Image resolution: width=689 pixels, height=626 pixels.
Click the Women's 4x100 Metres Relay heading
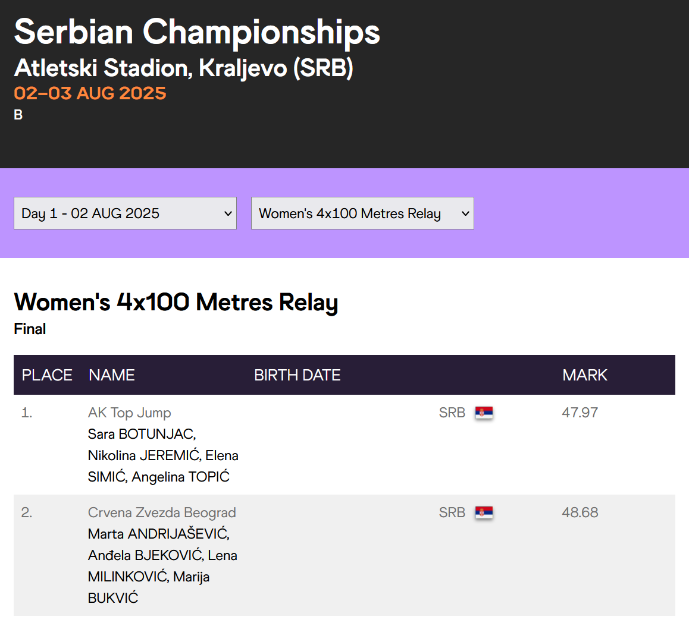[176, 302]
